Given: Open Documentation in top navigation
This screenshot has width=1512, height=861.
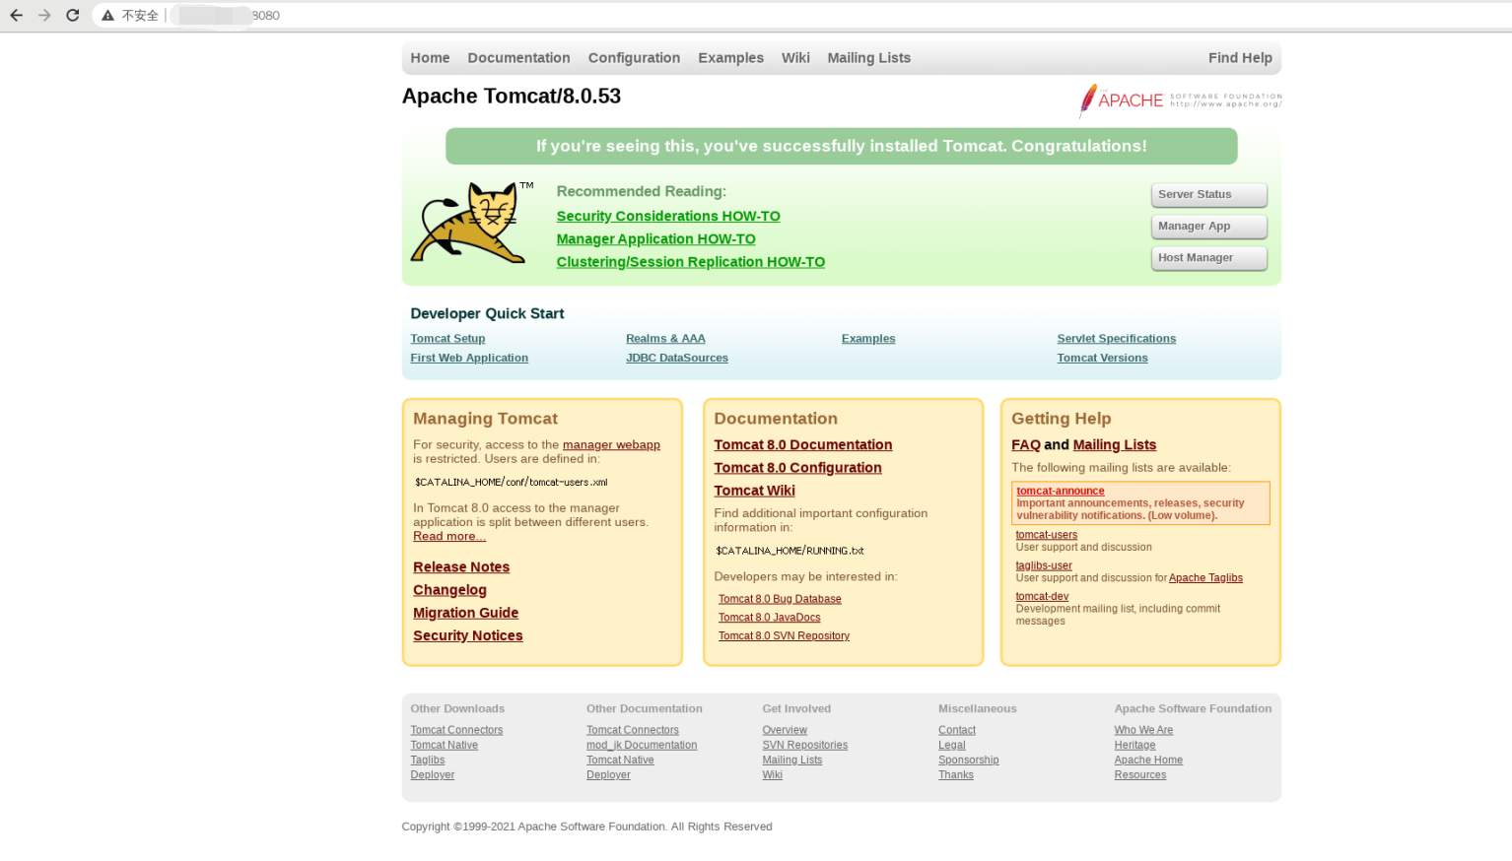Looking at the screenshot, I should [x=518, y=58].
